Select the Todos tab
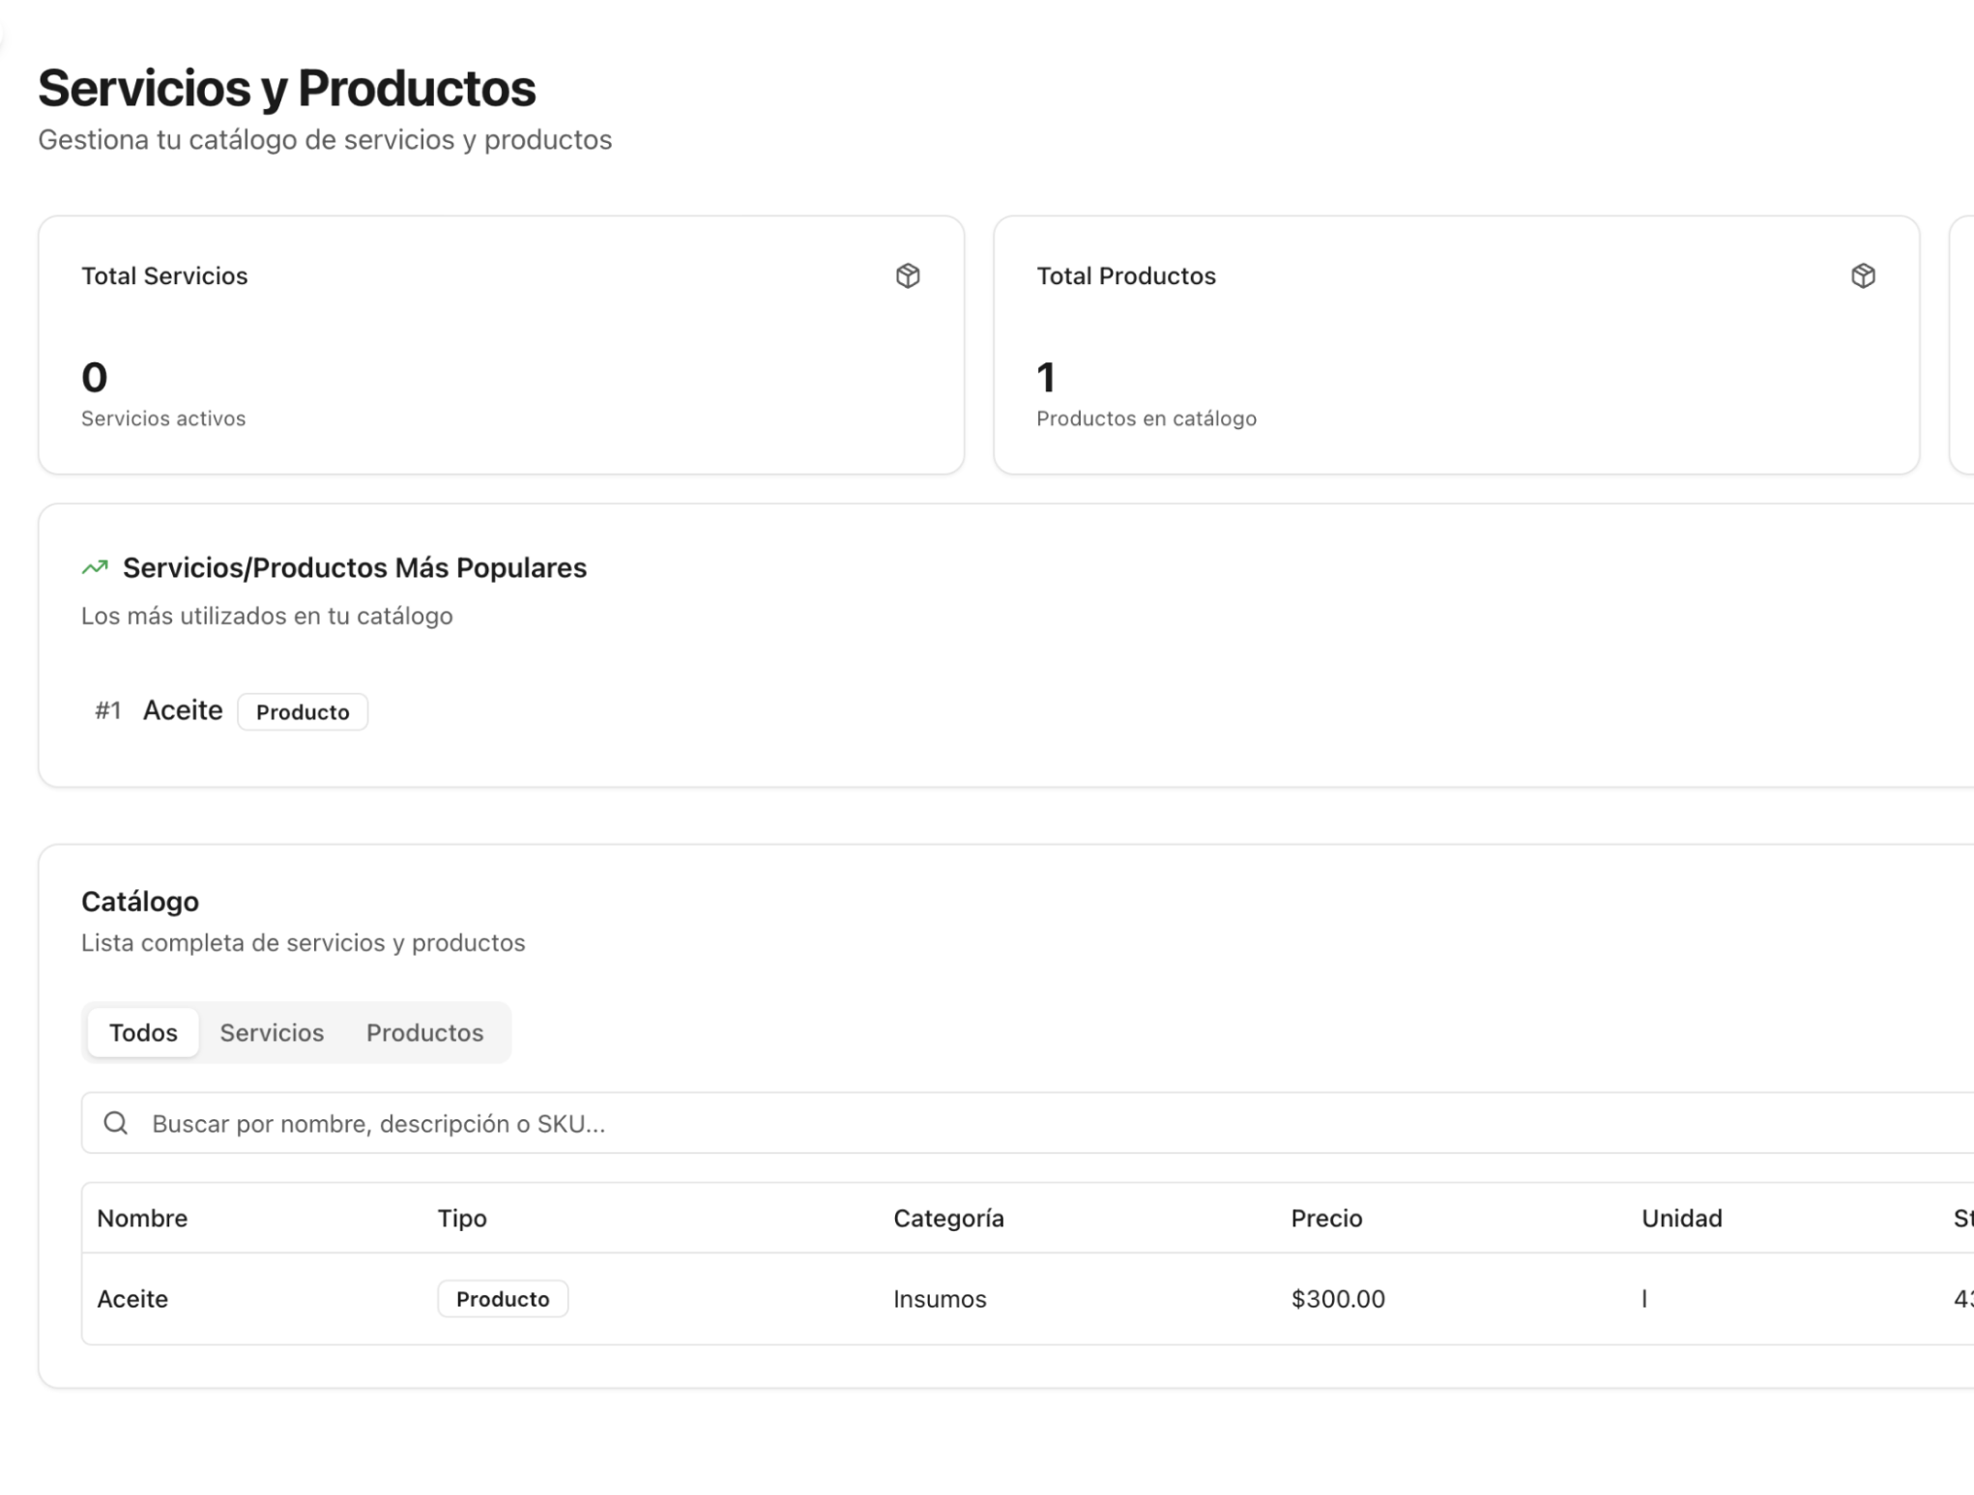 143,1032
